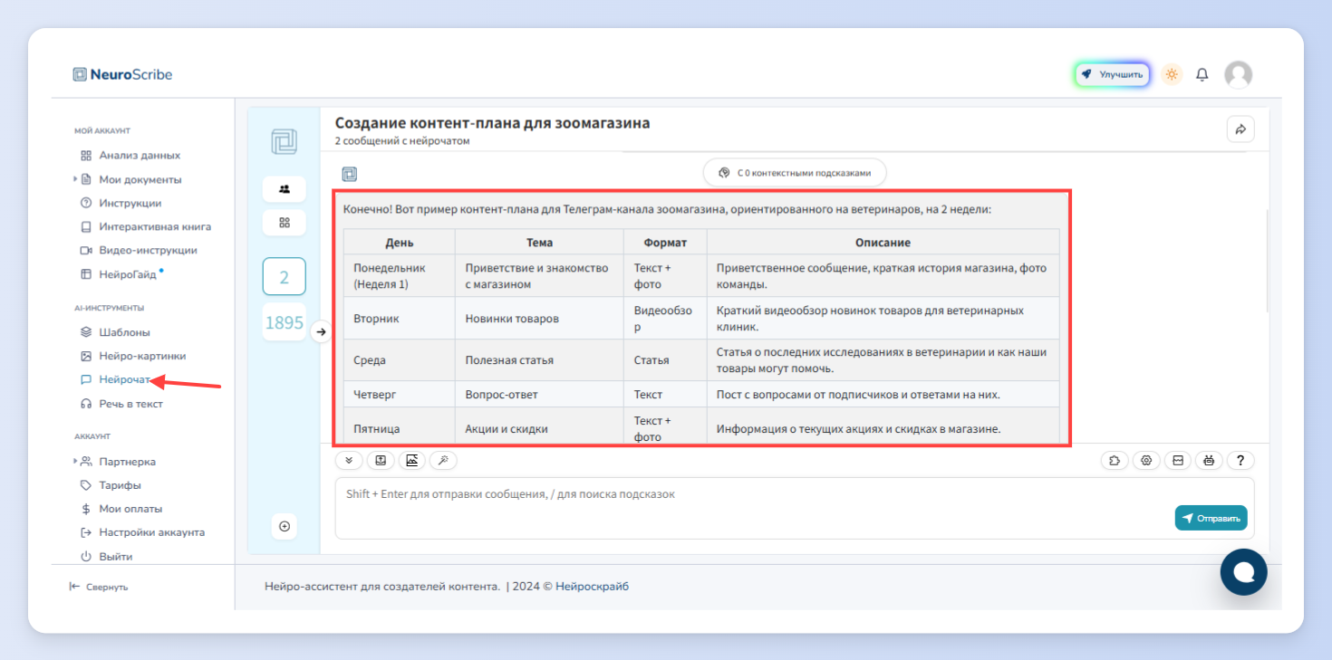Image resolution: width=1332 pixels, height=660 pixels.
Task: Open НейроГайд in sidebar
Action: pos(128,274)
